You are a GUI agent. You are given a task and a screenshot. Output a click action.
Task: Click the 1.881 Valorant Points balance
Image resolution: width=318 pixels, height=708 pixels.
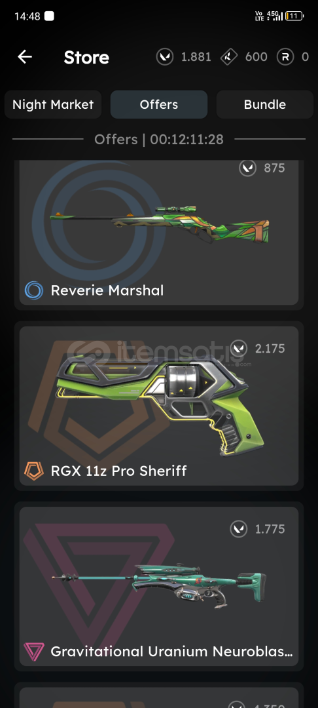[196, 57]
